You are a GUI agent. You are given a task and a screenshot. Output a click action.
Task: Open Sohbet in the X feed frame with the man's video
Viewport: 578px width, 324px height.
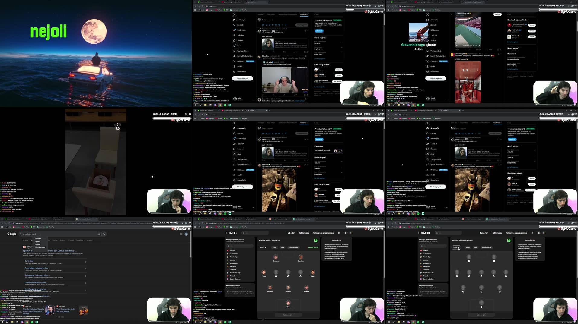pyautogui.click(x=238, y=41)
